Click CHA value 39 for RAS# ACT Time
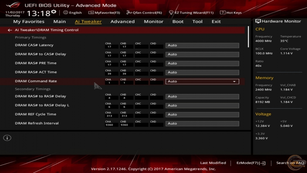The height and width of the screenshot is (173, 307). coord(109,74)
